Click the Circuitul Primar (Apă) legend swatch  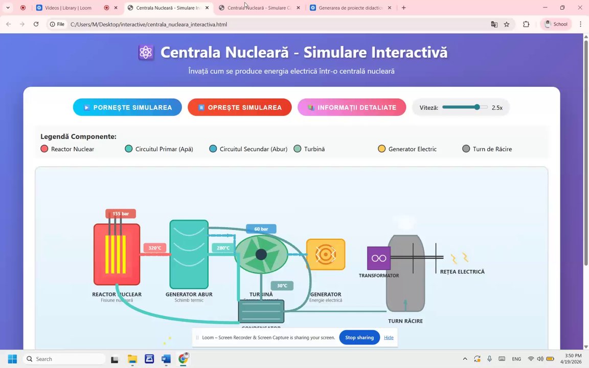pyautogui.click(x=128, y=149)
